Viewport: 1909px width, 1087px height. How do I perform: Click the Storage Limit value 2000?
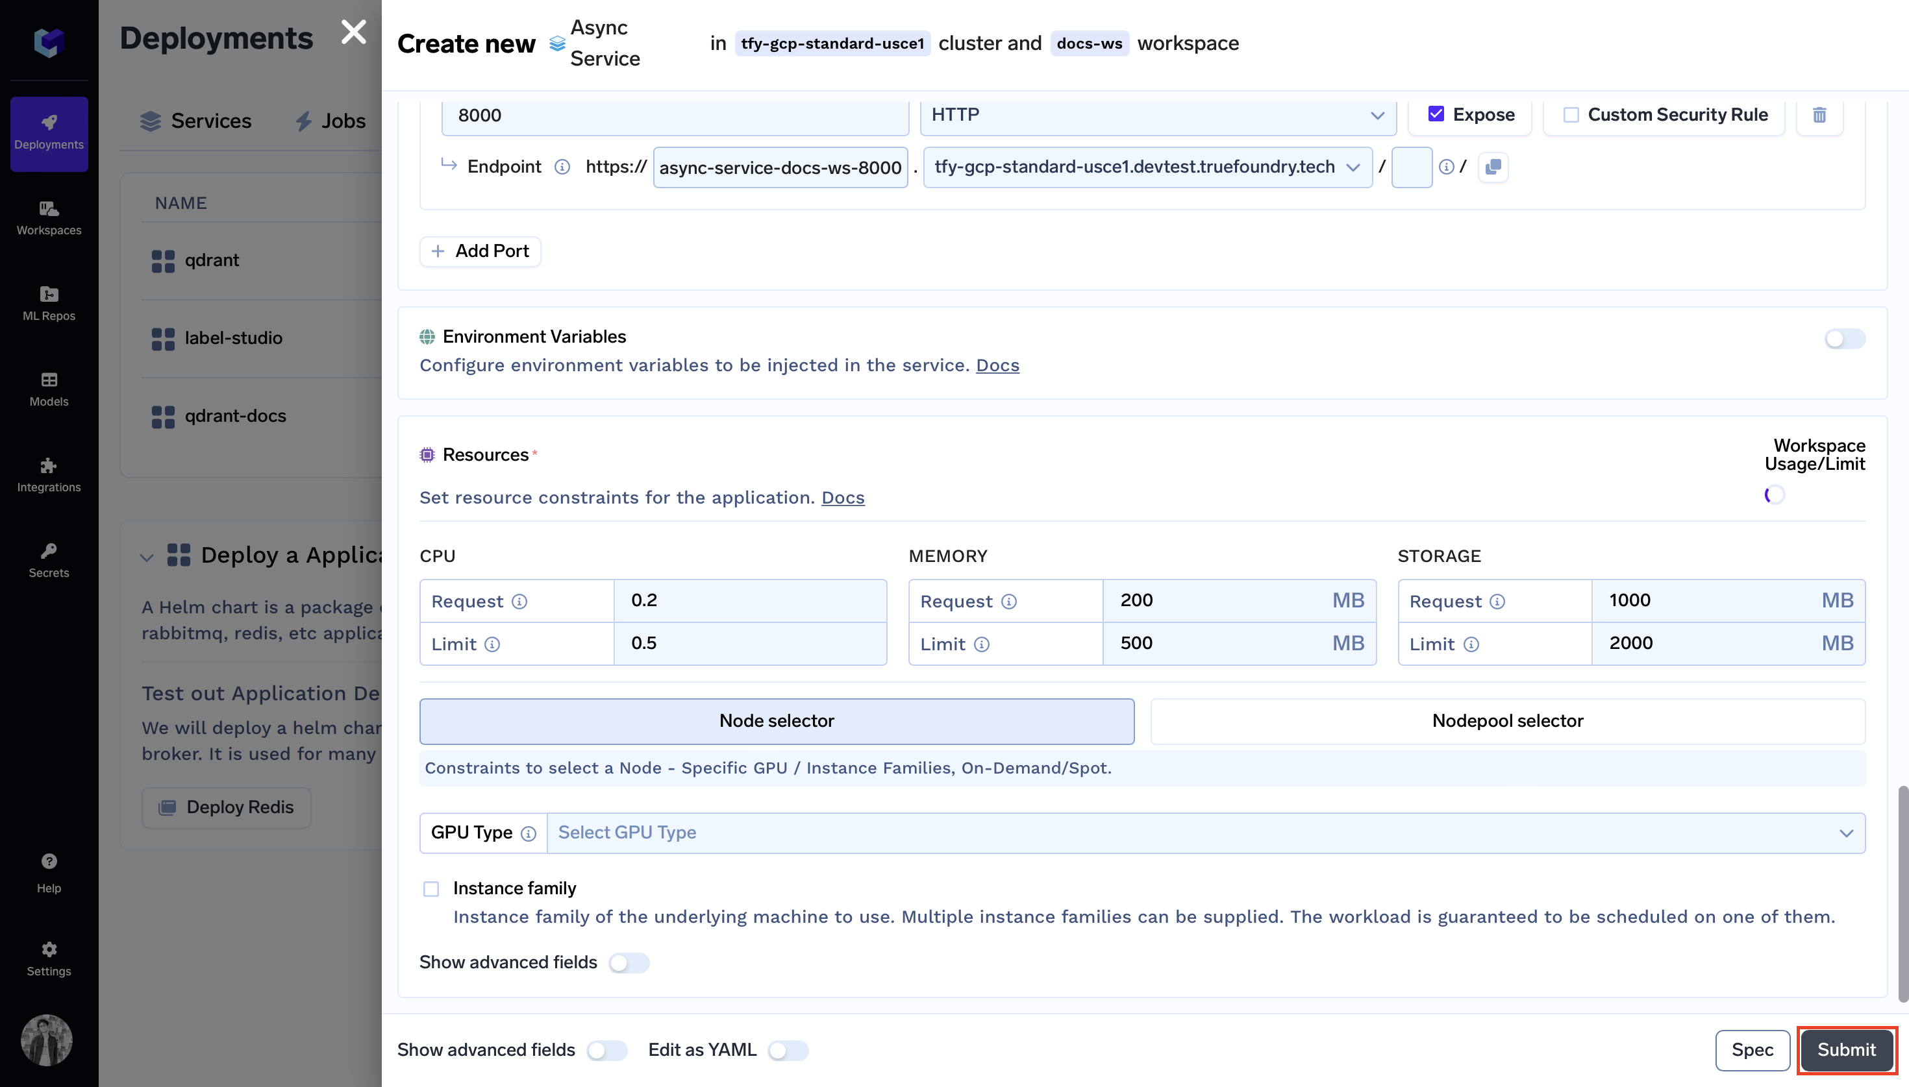[x=1728, y=644]
